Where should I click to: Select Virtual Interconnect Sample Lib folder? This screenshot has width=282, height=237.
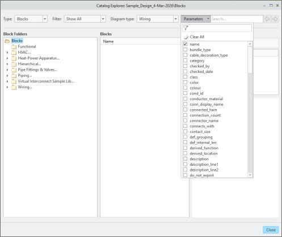pyautogui.click(x=46, y=81)
